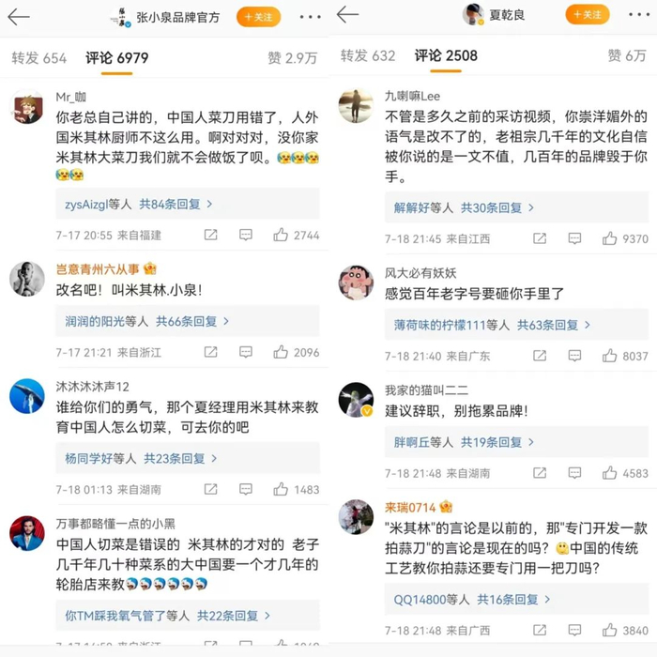Reply to 风大必有妖妖 using comment icon
The image size is (657, 657).
pyautogui.click(x=574, y=356)
